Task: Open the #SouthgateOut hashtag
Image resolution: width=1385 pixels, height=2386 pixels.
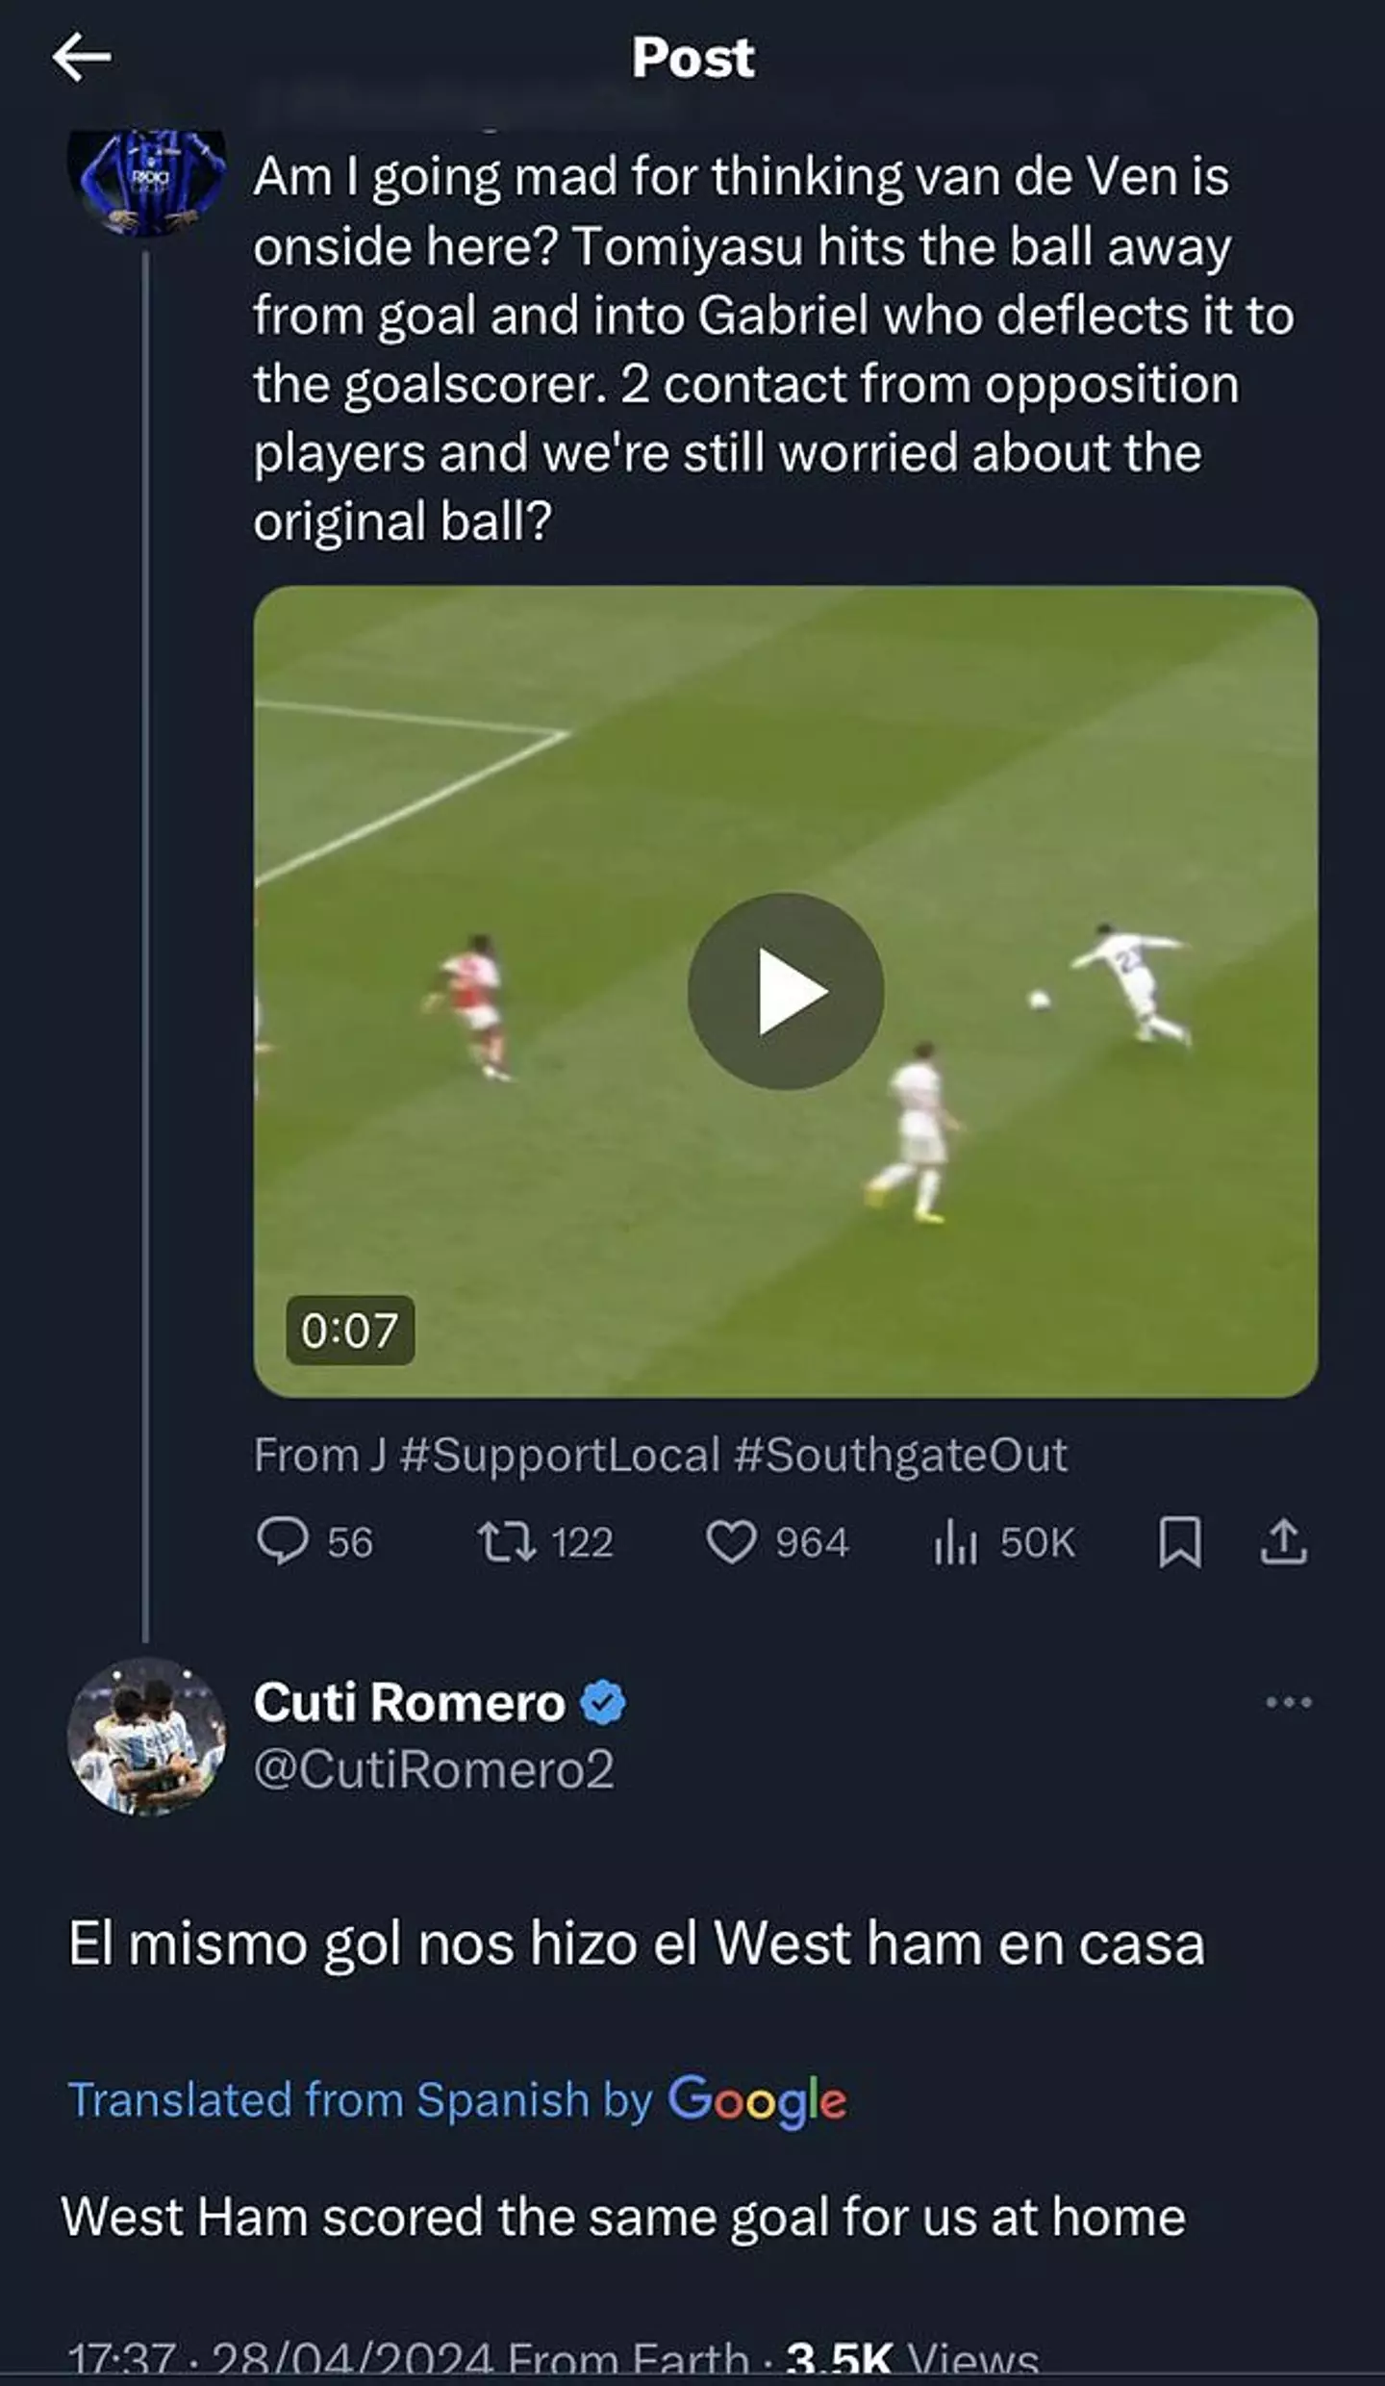Action: point(900,1455)
